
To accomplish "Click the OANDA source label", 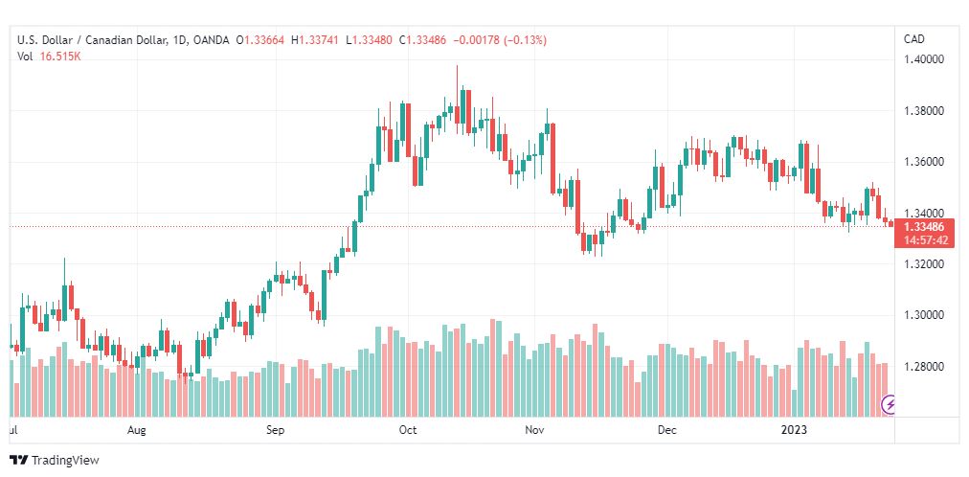I will point(210,41).
